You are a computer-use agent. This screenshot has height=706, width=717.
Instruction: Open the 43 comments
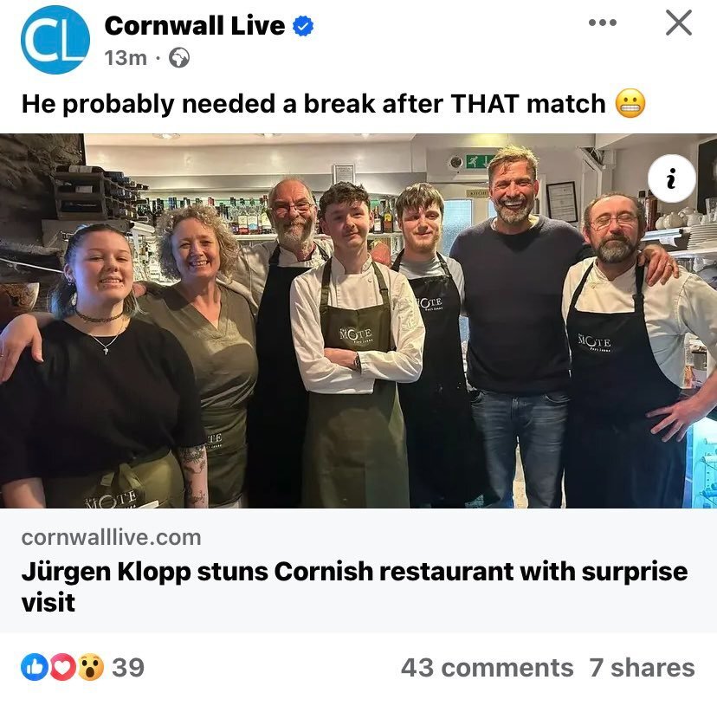(487, 668)
